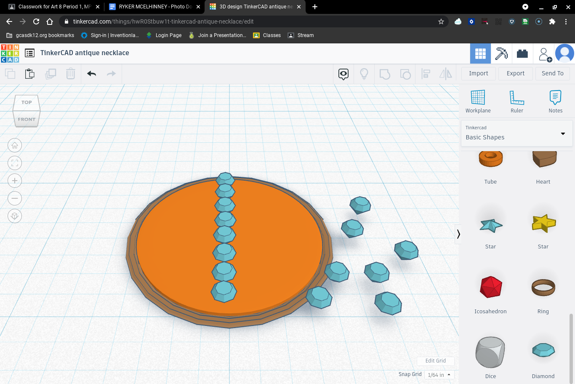This screenshot has width=575, height=384.
Task: Toggle orthographic perspective view cube icon
Action: click(x=15, y=216)
